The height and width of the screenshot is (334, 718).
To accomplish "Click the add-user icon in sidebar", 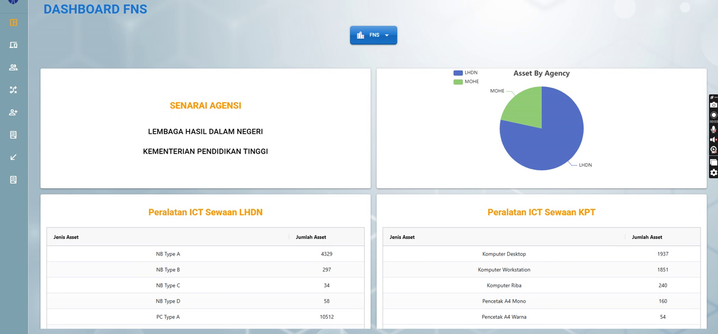I will pyautogui.click(x=13, y=112).
